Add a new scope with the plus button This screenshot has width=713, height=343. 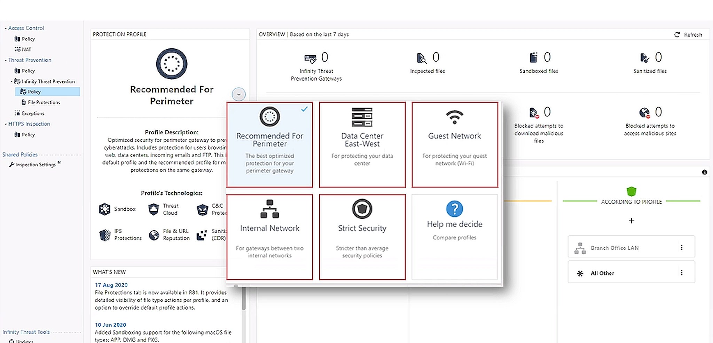[632, 221]
